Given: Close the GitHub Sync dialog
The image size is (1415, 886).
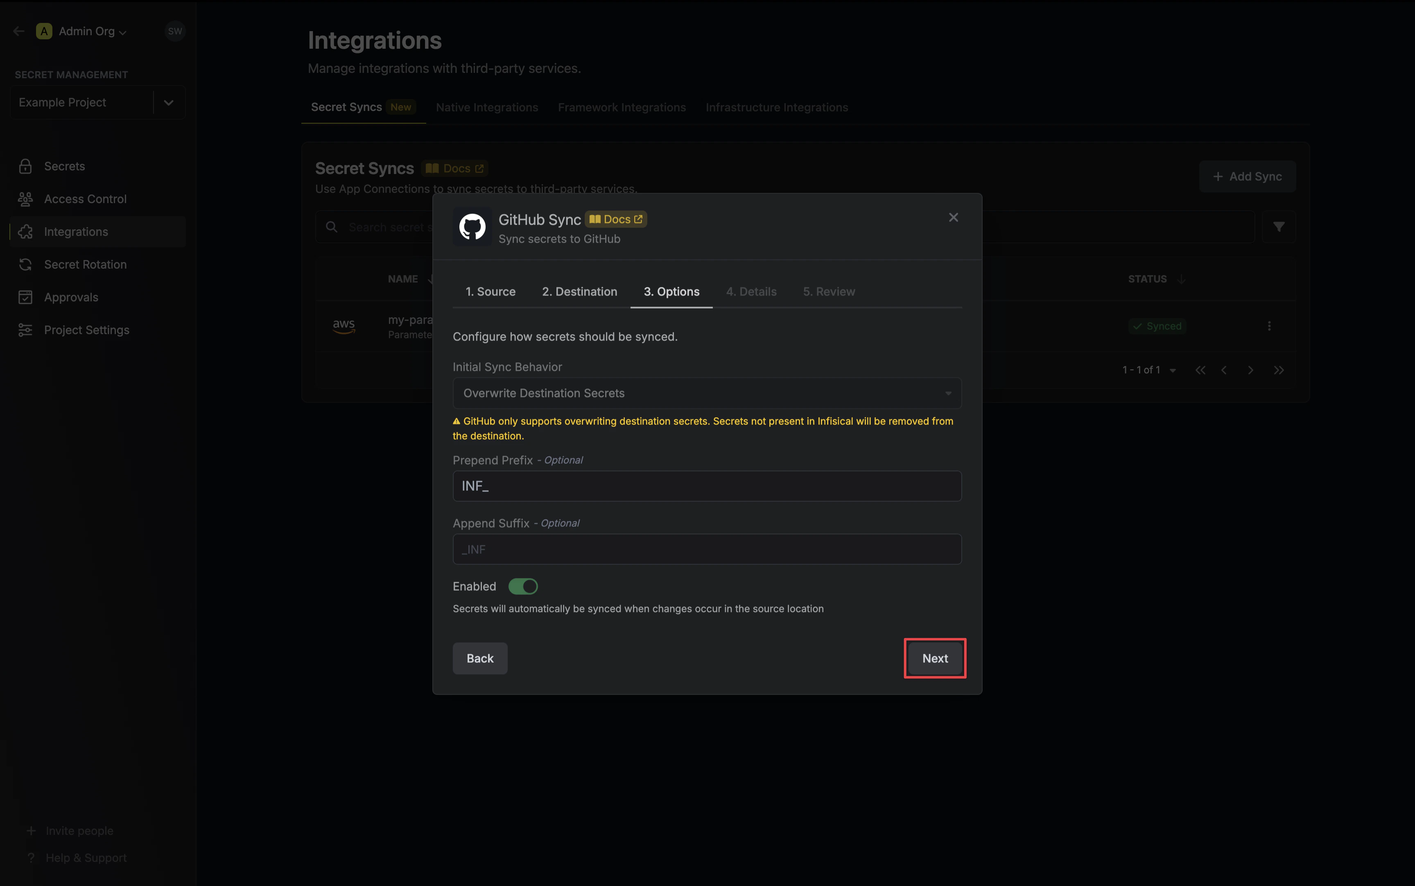Looking at the screenshot, I should [x=953, y=217].
